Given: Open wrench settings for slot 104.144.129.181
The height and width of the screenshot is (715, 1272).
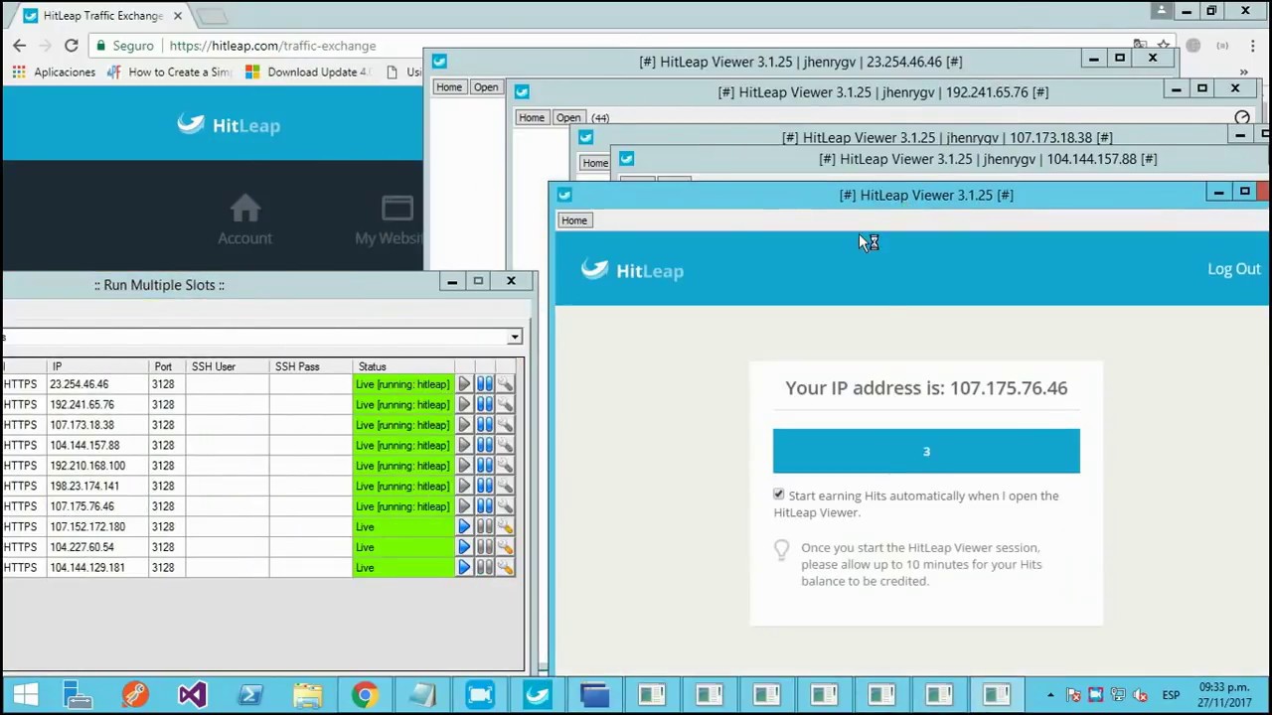Looking at the screenshot, I should (x=505, y=568).
